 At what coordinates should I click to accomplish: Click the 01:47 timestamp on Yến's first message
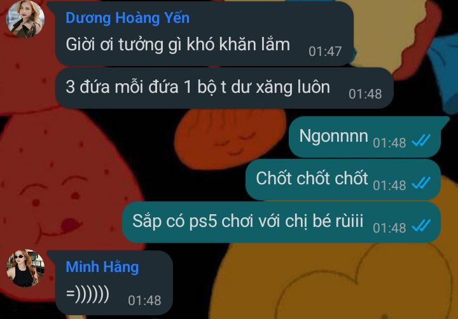[325, 51]
